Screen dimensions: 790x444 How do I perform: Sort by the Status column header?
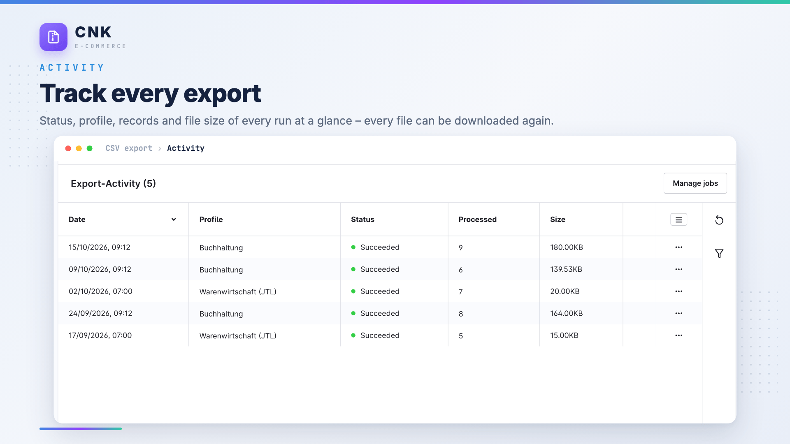tap(362, 220)
